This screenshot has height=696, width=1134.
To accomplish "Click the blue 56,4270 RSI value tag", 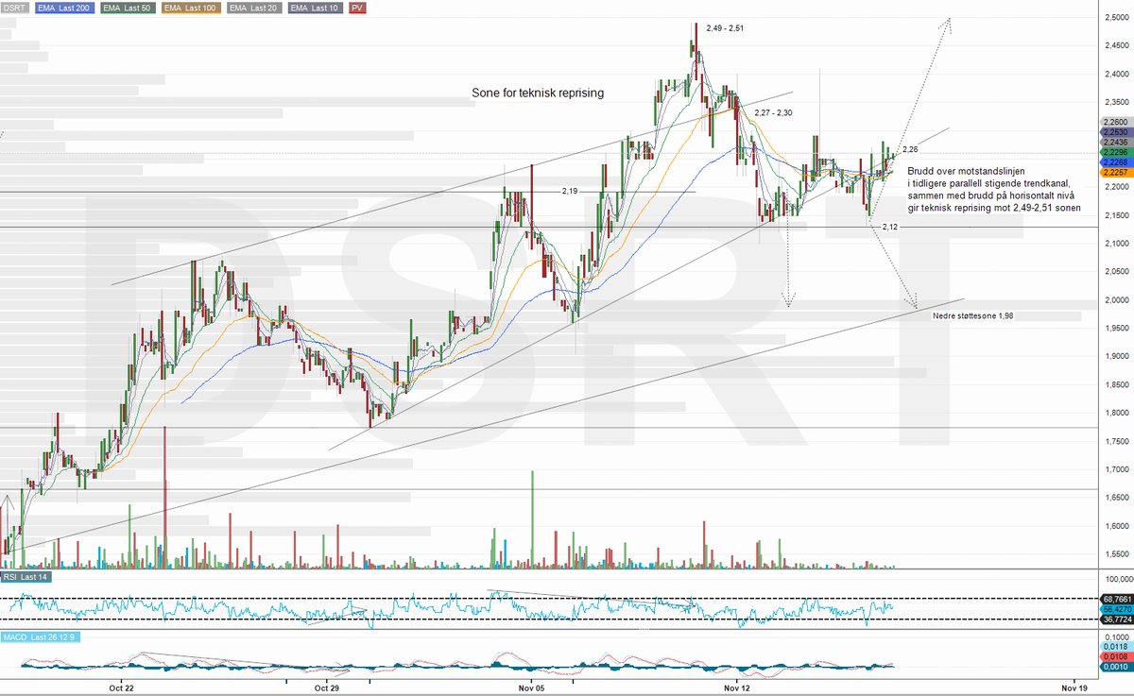I will click(x=1116, y=609).
